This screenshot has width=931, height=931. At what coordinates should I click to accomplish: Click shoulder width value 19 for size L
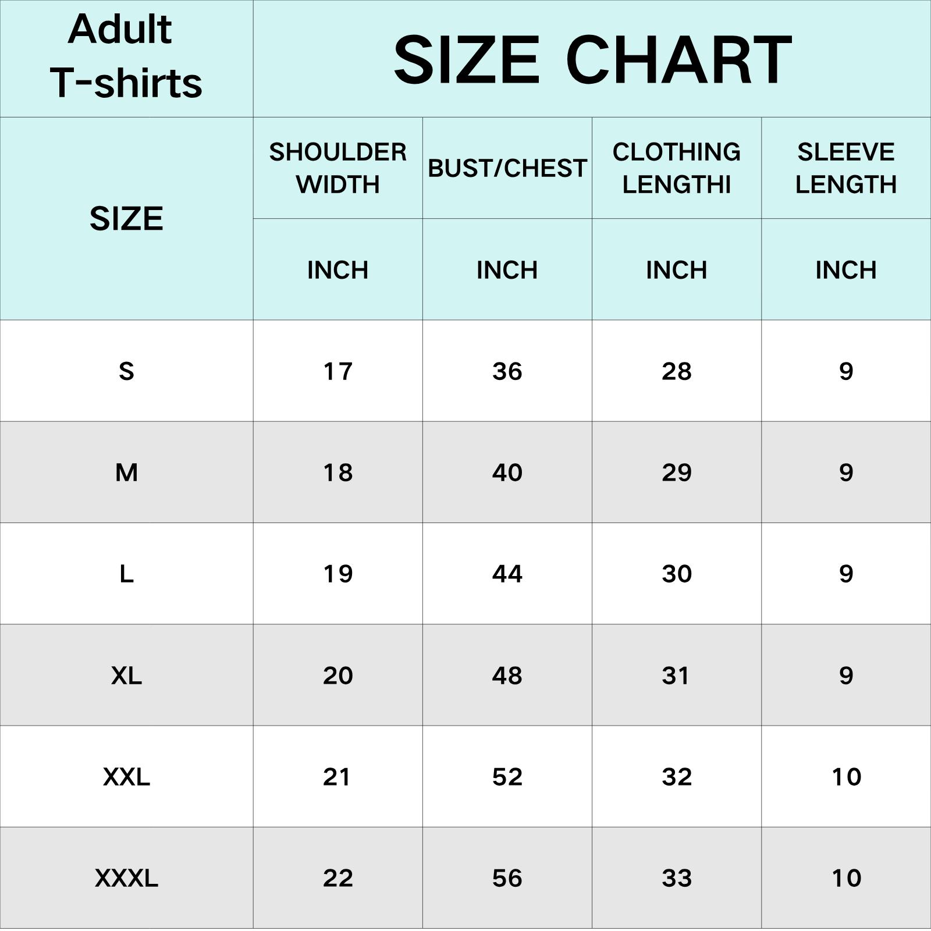(x=337, y=574)
